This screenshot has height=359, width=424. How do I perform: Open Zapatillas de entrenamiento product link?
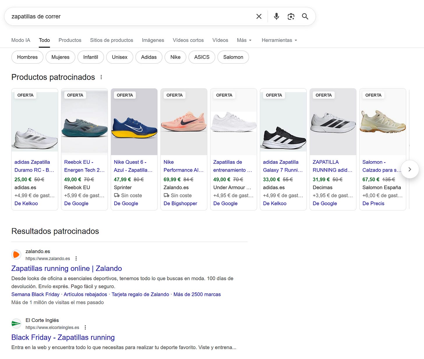233,166
